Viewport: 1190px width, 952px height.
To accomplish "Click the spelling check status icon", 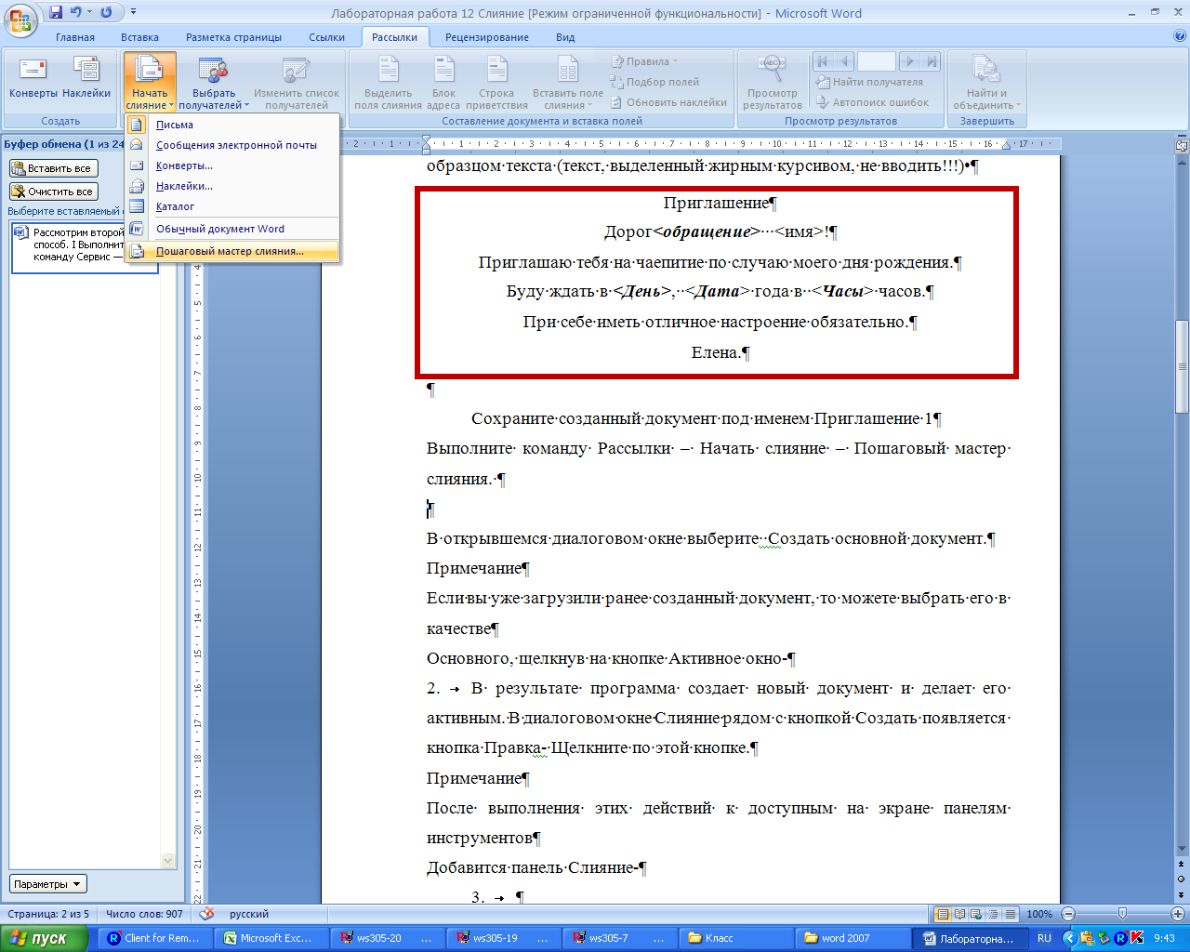I will [x=206, y=914].
